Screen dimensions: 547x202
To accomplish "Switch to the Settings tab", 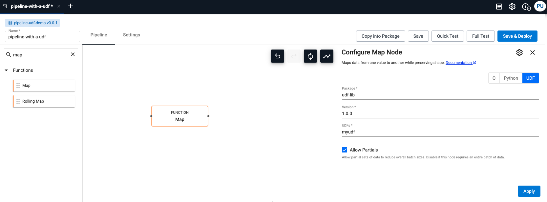I will click(x=131, y=35).
